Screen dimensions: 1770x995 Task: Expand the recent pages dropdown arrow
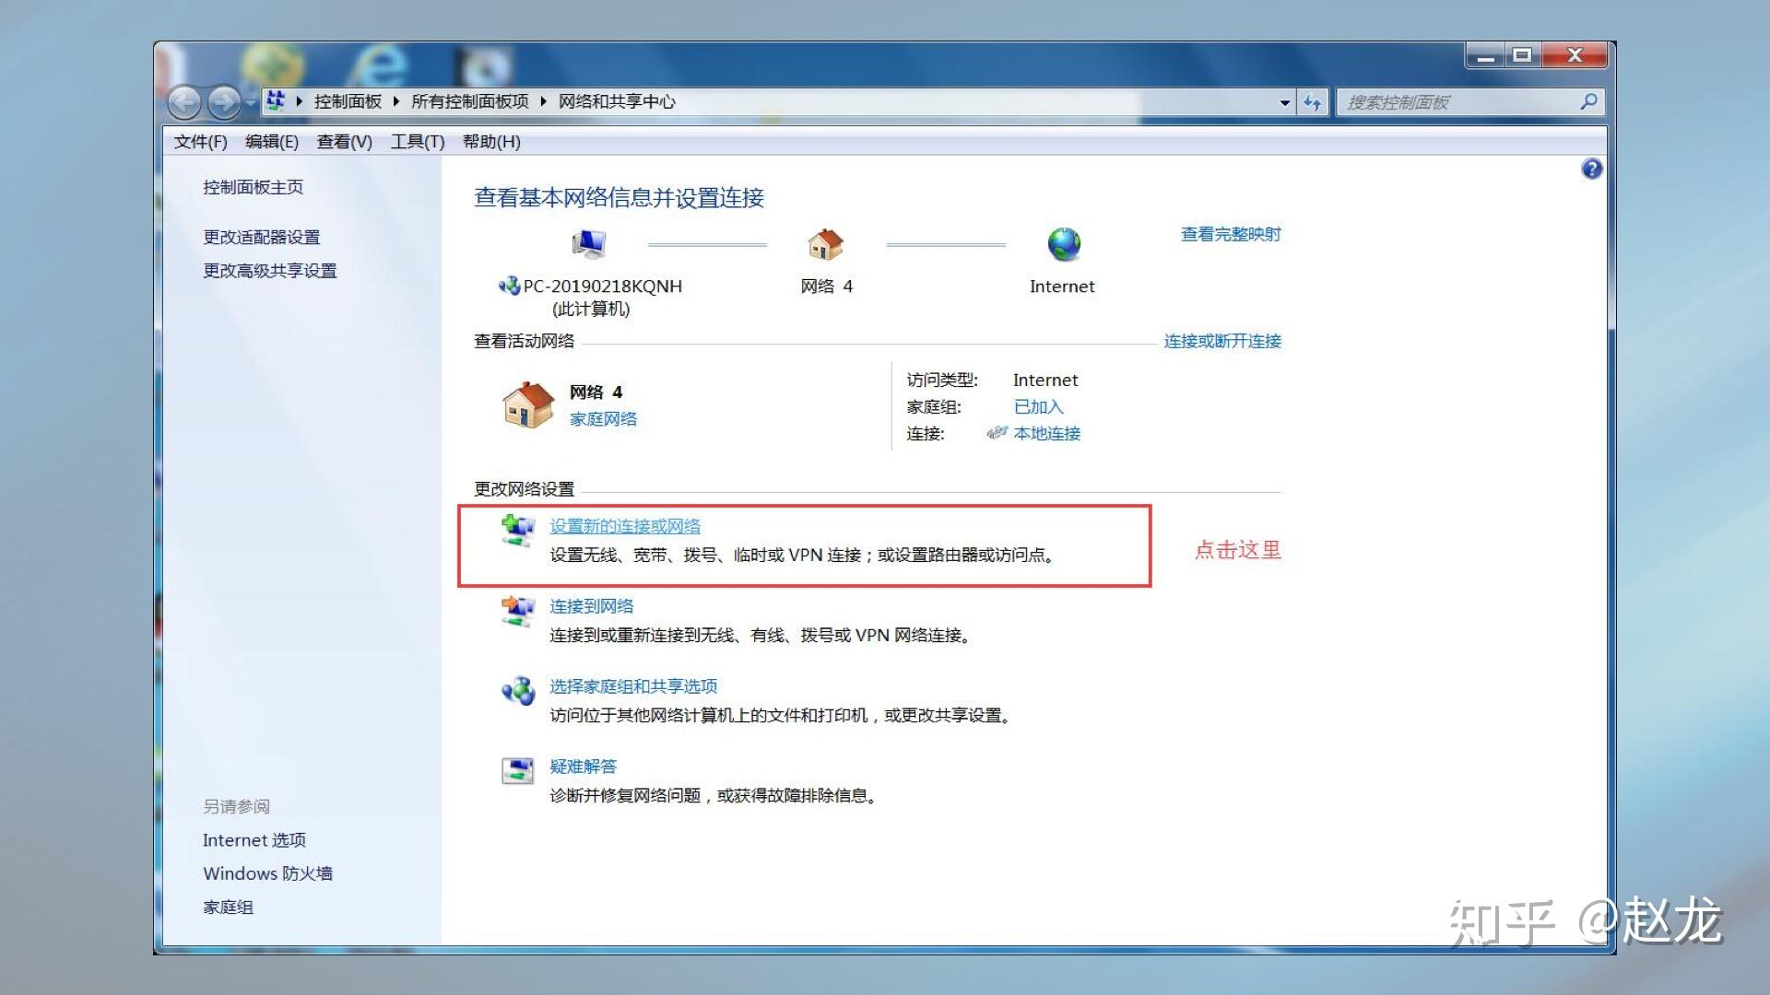[x=250, y=103]
